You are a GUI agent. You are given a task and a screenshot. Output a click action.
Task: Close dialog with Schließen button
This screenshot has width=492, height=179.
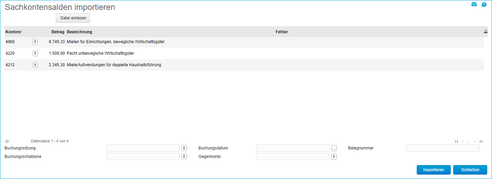pyautogui.click(x=470, y=170)
